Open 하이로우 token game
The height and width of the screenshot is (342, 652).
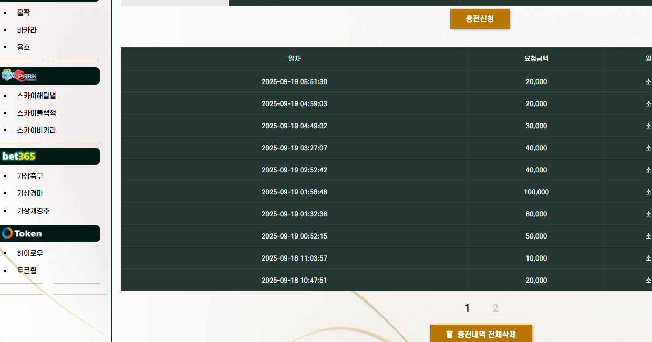30,253
